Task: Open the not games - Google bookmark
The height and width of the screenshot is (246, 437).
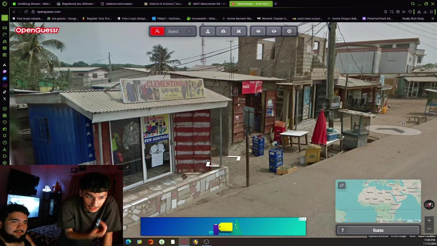Action: point(63,18)
